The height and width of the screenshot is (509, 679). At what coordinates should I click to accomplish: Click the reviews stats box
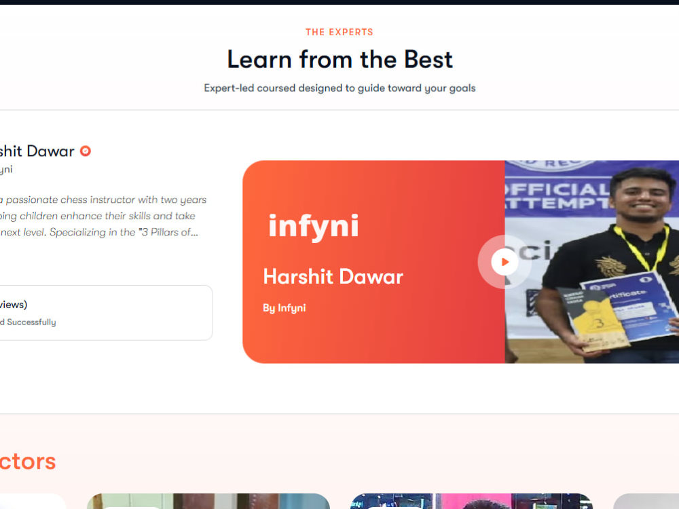(106, 312)
